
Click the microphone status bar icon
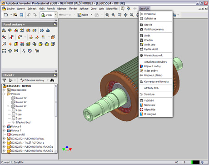tap(202, 162)
